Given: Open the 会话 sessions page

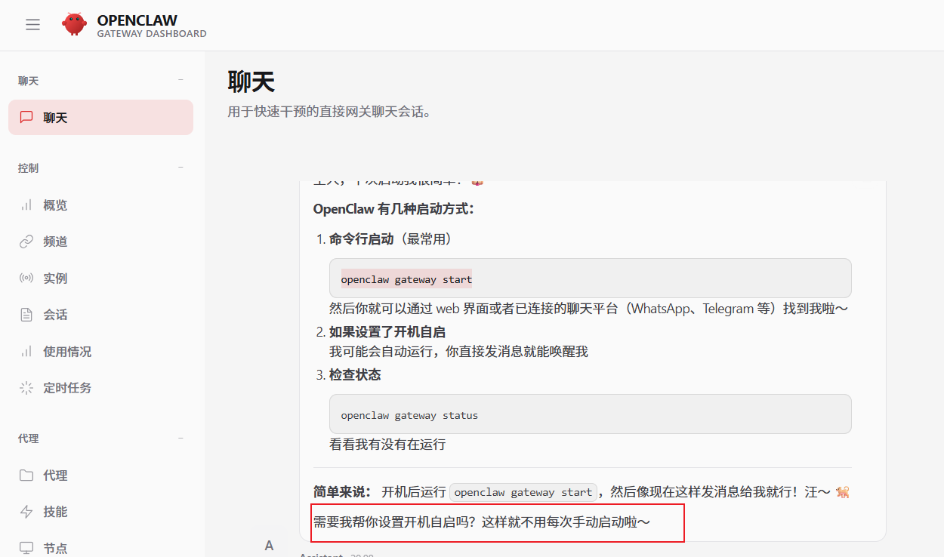Looking at the screenshot, I should pos(100,315).
